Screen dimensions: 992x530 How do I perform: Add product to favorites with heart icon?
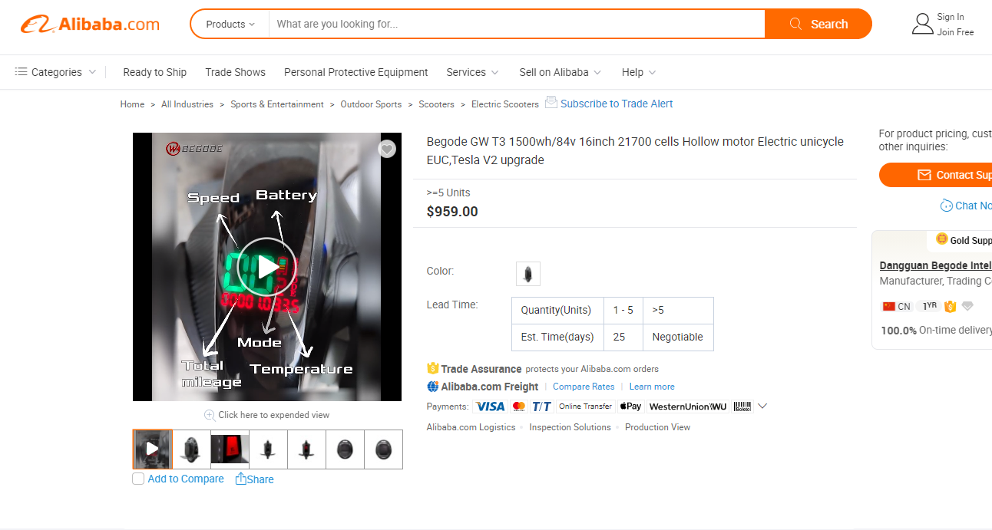pos(387,149)
